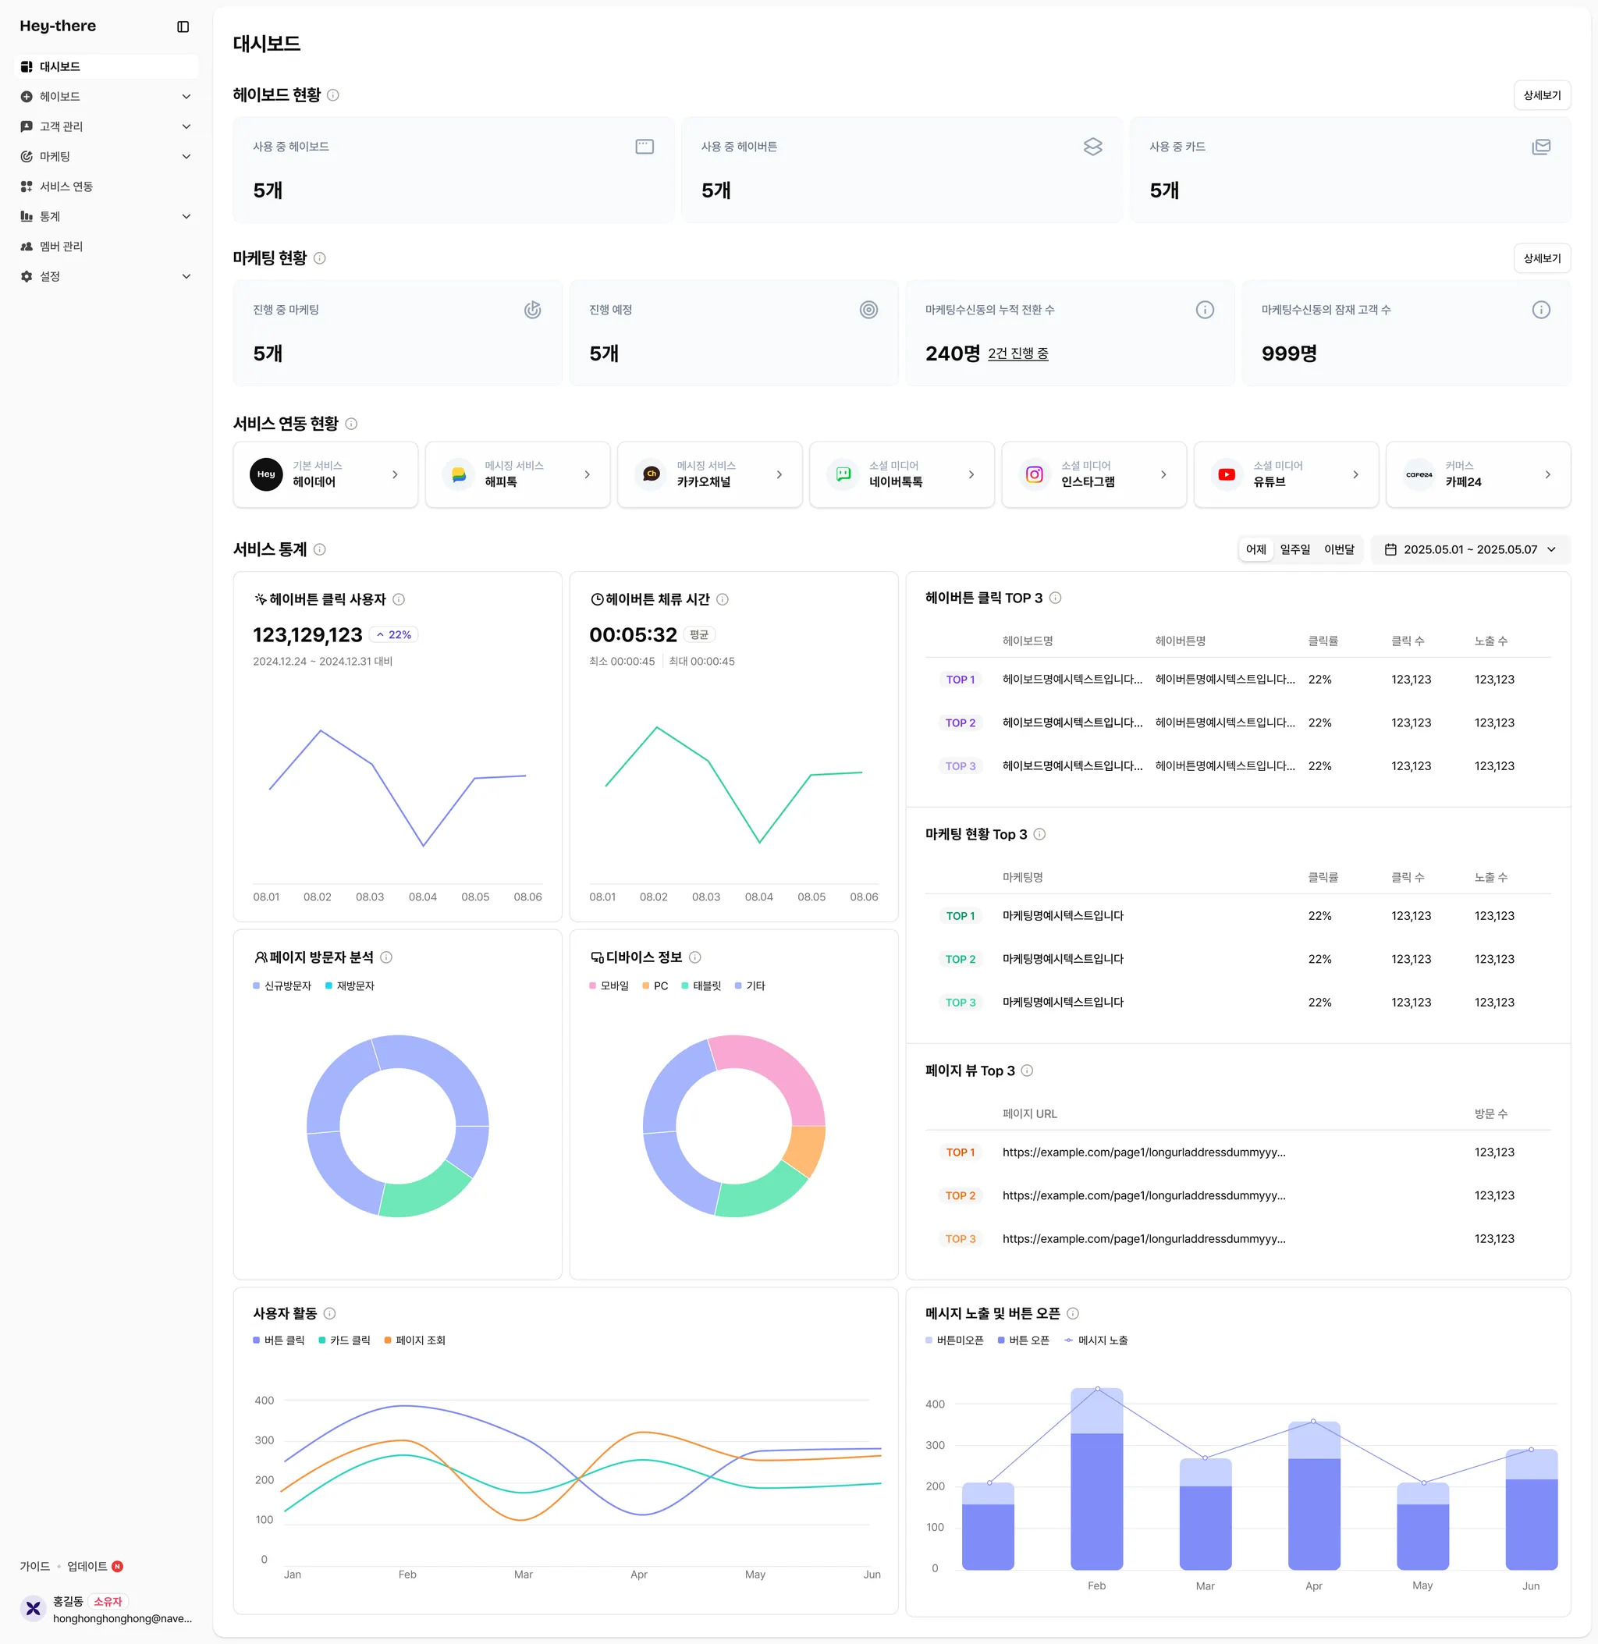Viewport: 1598px width, 1644px height.
Task: Open 서비스 연동 in the sidebar
Action: pos(66,186)
